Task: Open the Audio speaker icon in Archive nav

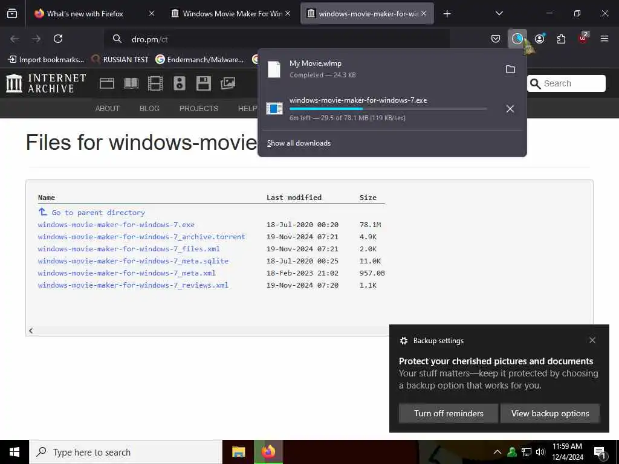Action: (x=179, y=83)
